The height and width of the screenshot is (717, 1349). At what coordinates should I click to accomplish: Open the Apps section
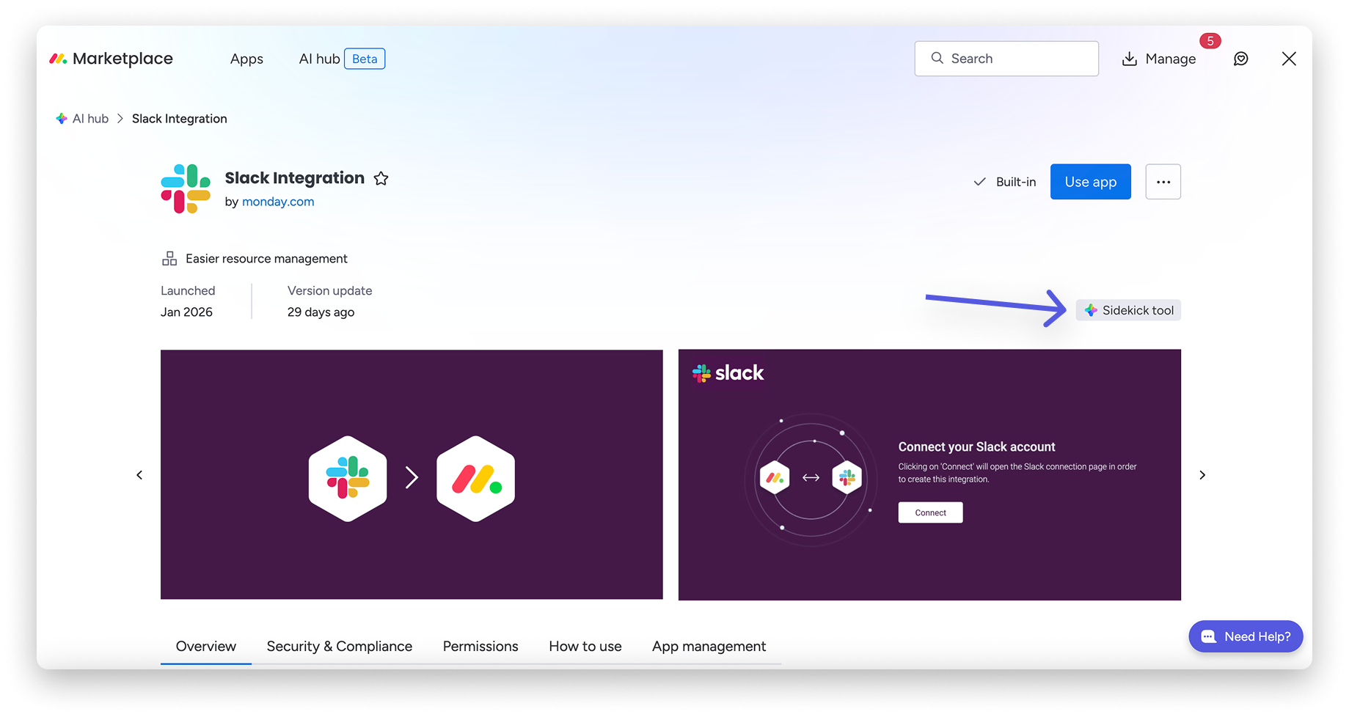[x=246, y=59]
